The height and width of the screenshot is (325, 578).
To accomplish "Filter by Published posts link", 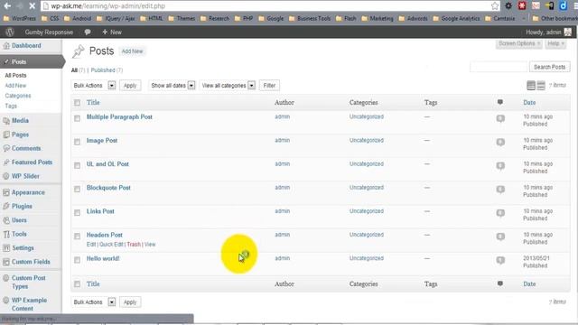I will click(x=103, y=70).
